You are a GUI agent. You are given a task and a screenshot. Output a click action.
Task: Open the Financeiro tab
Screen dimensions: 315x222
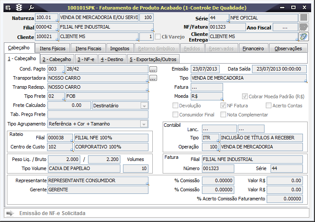(x=253, y=48)
